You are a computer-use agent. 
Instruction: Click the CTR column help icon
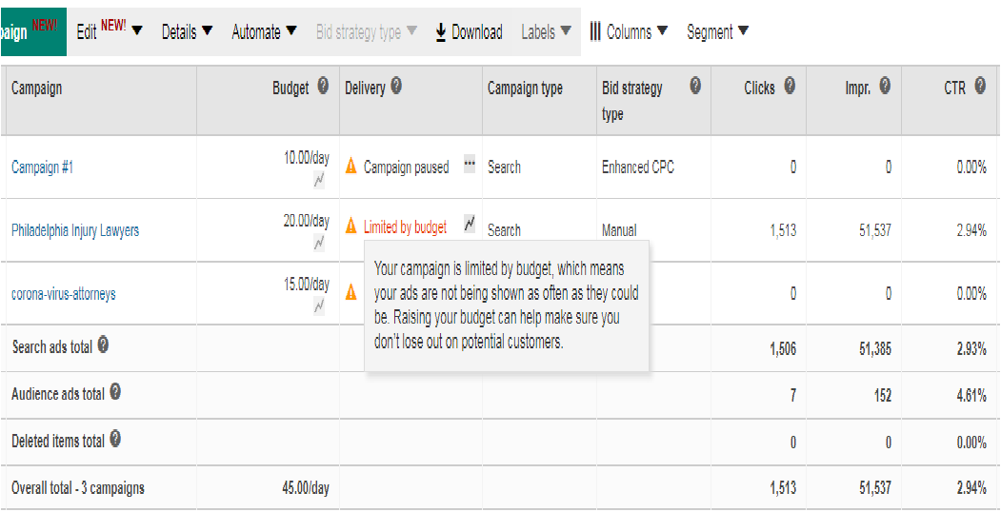click(x=980, y=86)
